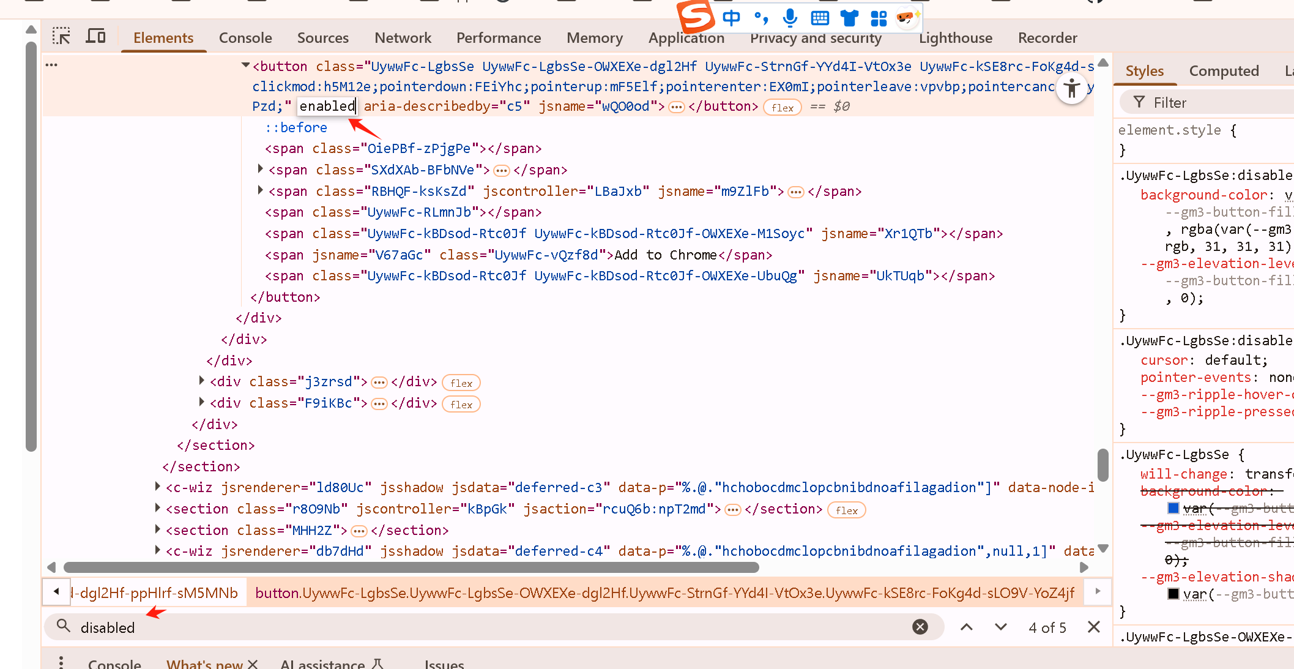
Task: Expand the div F9iKBc node
Action: pos(202,403)
